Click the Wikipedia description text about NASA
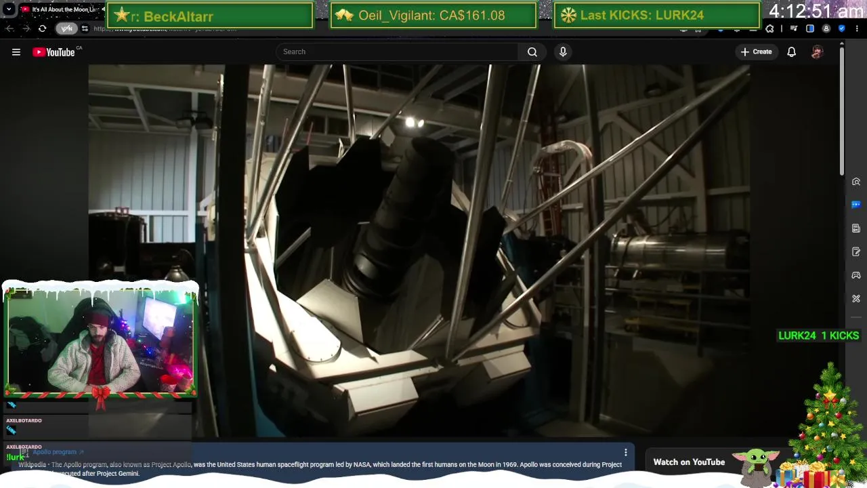Image resolution: width=867 pixels, height=488 pixels. [320, 469]
